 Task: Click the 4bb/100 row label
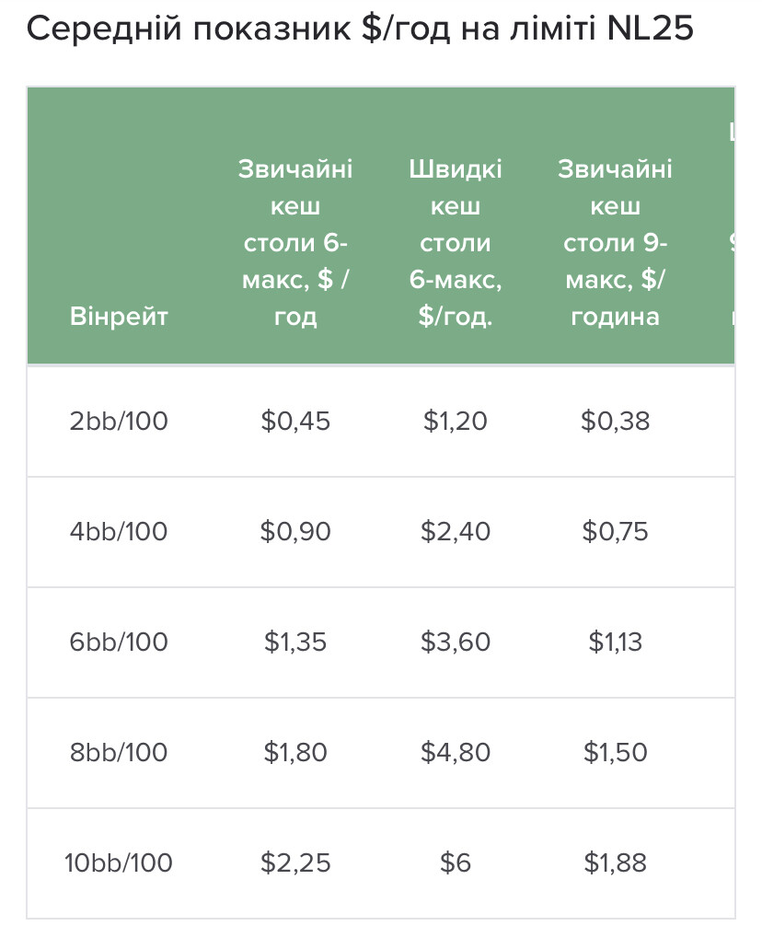(x=119, y=531)
